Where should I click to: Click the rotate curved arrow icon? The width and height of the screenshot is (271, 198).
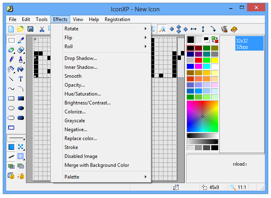[213, 29]
